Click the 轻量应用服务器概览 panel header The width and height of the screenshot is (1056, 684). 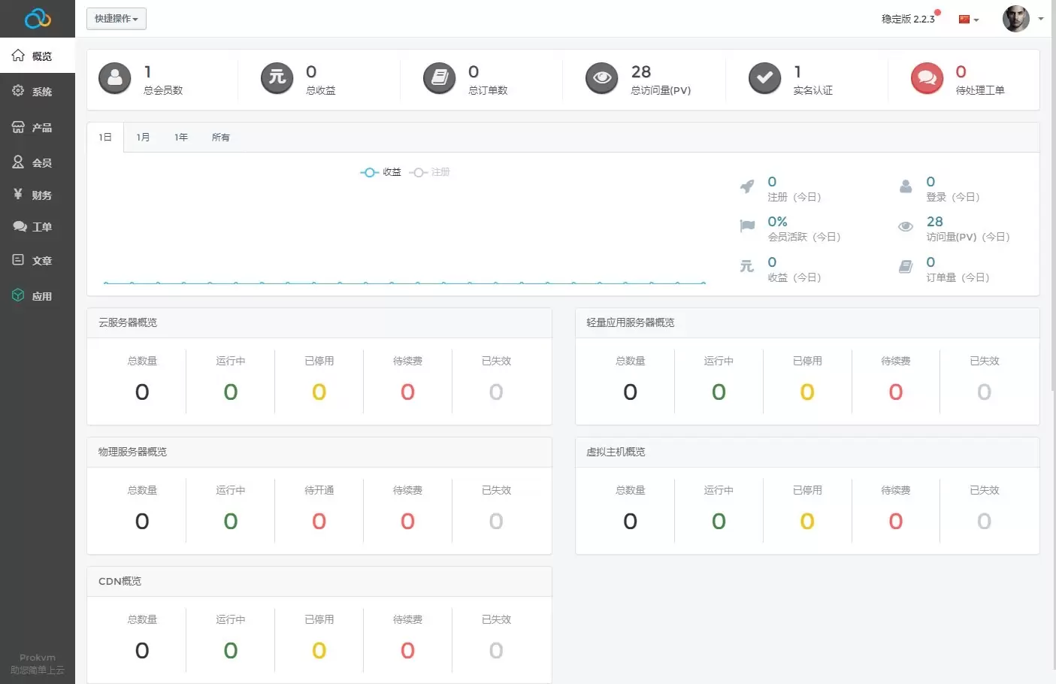(807, 322)
